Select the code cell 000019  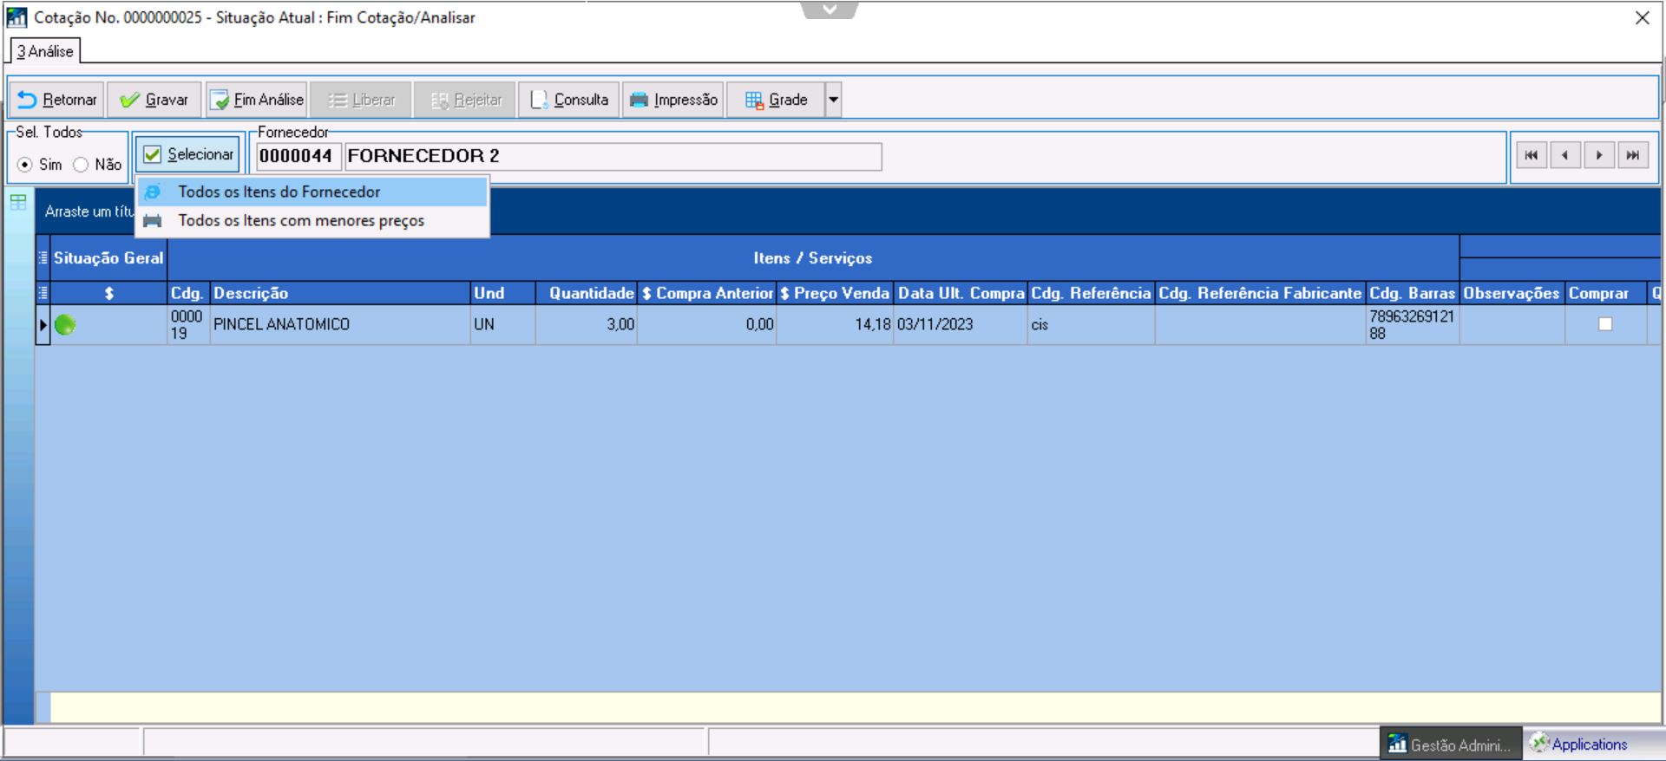pos(188,325)
